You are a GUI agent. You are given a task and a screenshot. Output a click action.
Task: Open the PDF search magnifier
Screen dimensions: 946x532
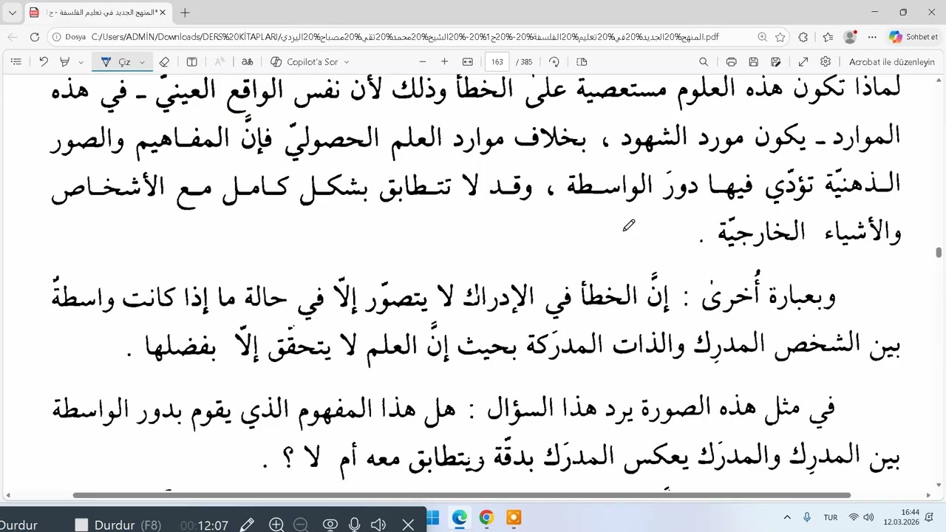pyautogui.click(x=704, y=62)
